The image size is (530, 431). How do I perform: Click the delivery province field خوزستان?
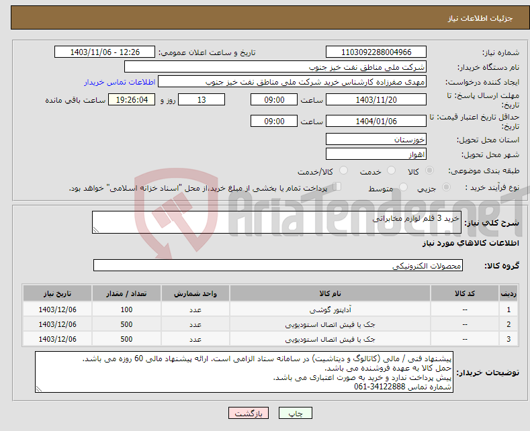point(376,139)
